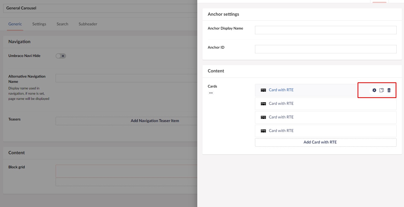Click the card icon in the third Cards row
The image size is (404, 207).
pos(263,117)
